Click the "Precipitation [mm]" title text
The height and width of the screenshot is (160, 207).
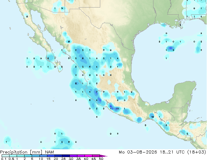click(x=21, y=152)
